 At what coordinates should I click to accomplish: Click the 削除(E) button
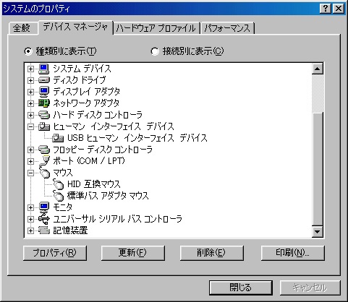[211, 253]
